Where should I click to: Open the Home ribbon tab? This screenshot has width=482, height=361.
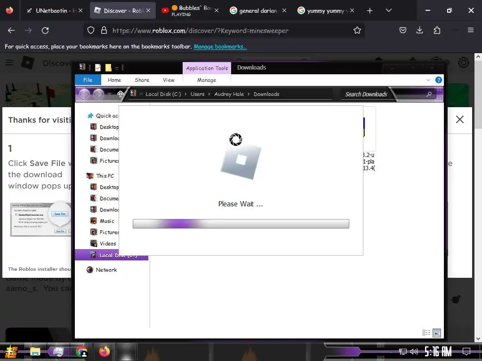[114, 80]
